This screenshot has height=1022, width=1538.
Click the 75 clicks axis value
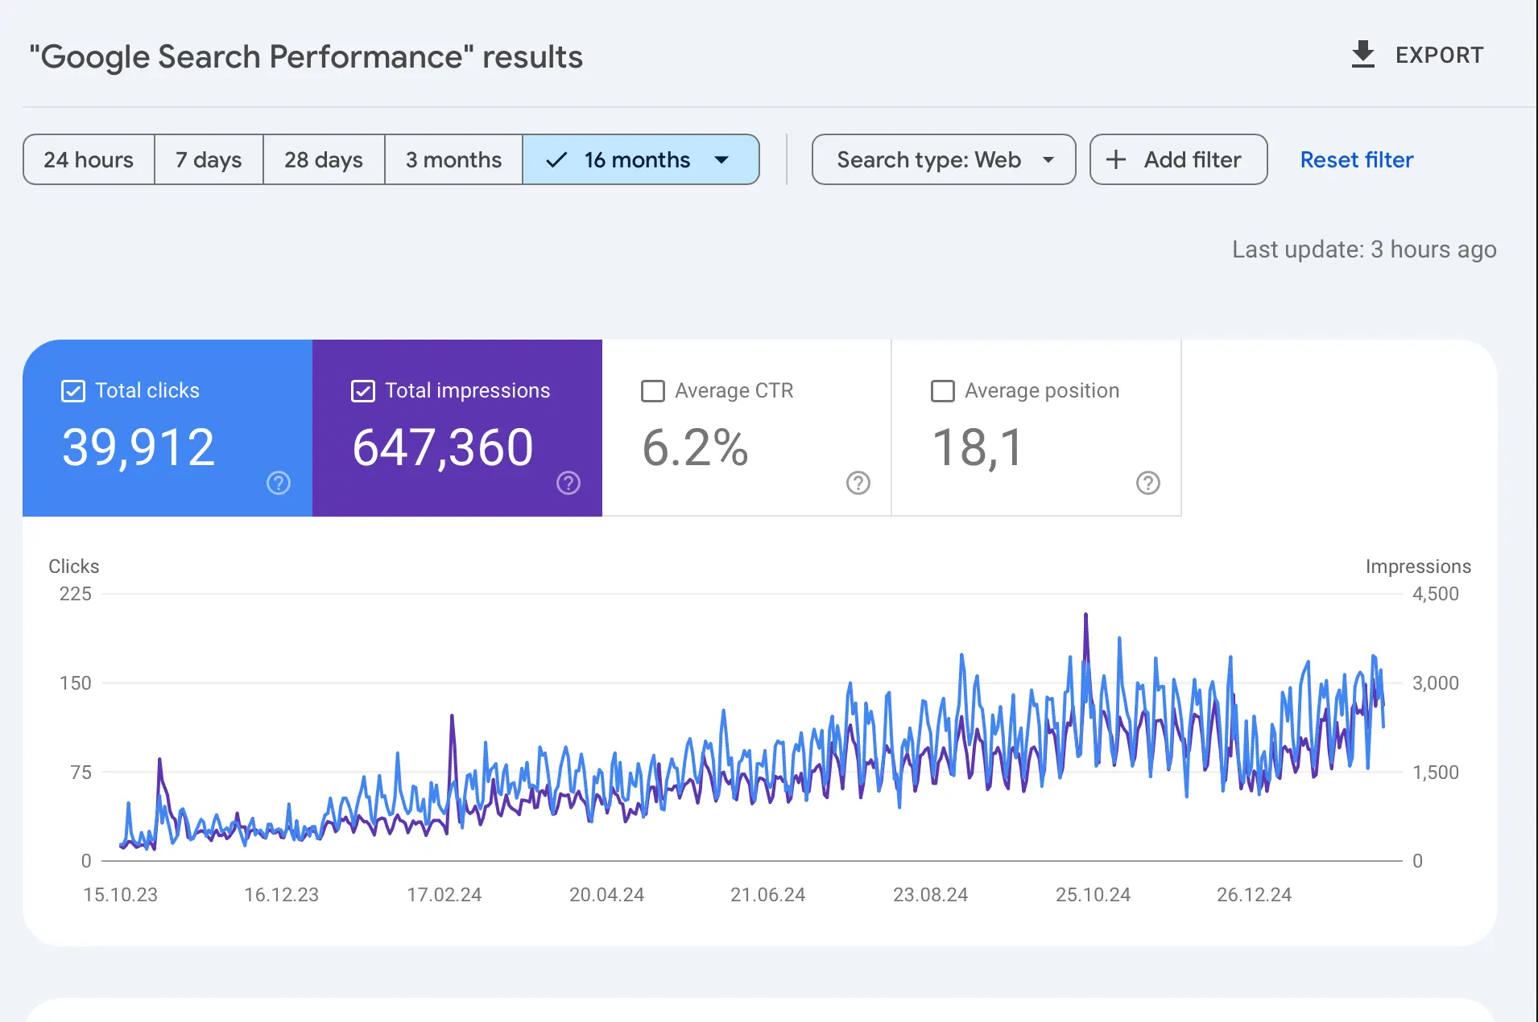[x=81, y=773]
